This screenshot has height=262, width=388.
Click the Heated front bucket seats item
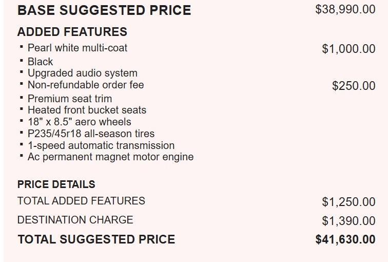[x=87, y=110]
